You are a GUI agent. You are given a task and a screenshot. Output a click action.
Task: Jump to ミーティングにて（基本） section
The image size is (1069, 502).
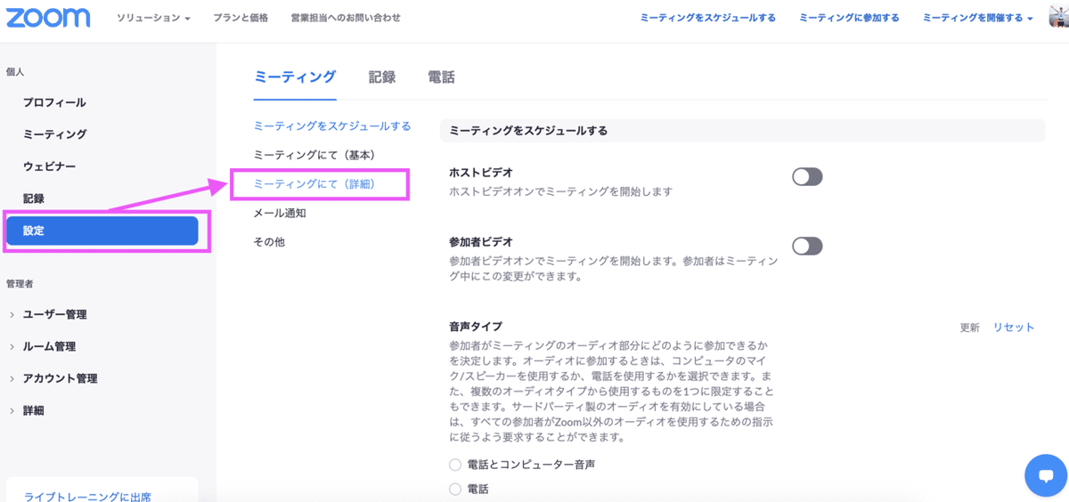click(x=314, y=155)
